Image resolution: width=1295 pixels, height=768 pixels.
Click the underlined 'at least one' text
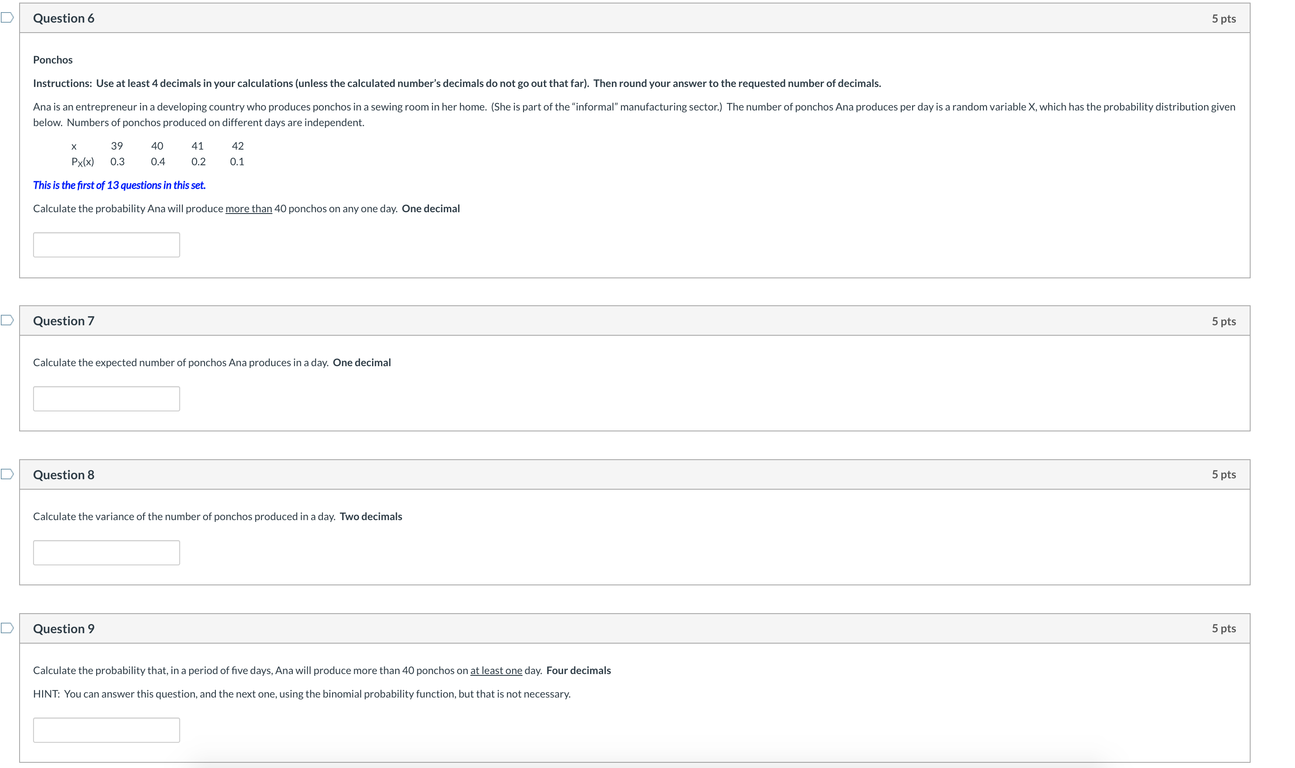pyautogui.click(x=496, y=670)
